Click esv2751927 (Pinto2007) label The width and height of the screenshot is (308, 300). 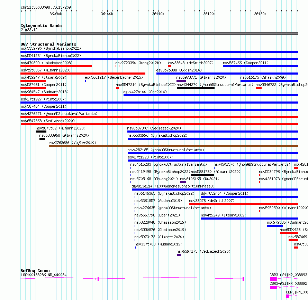click(44, 99)
